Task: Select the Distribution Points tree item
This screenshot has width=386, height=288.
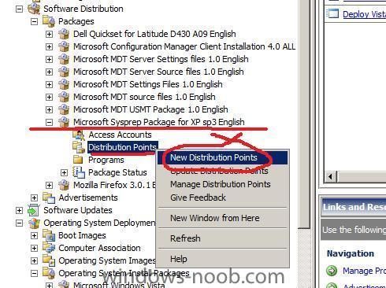Action: (122, 147)
